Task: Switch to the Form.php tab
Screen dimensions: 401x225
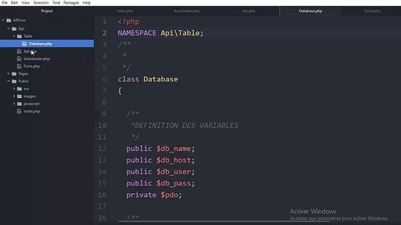Action: tap(372, 11)
